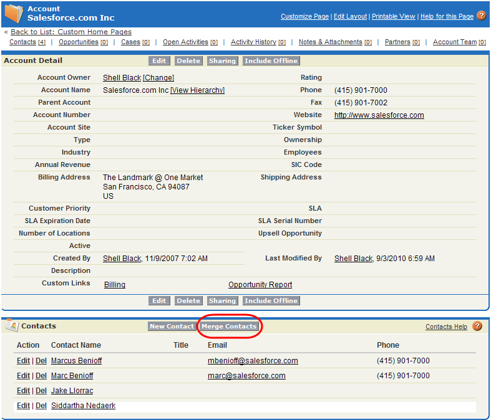Select the fax value (415) 901-7002

[361, 103]
